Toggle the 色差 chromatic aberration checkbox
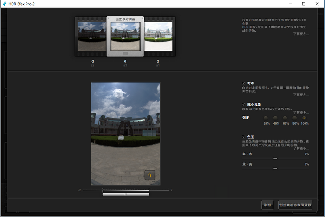This screenshot has height=217, width=325. coord(244,137)
